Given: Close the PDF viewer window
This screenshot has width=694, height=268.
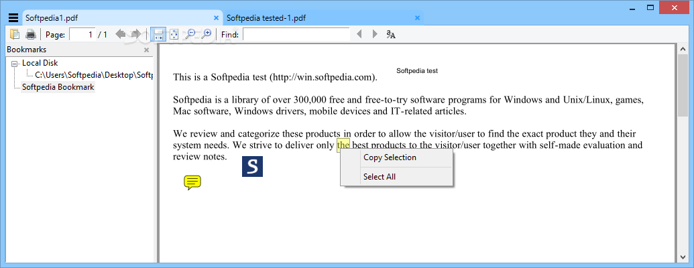Looking at the screenshot, I should (675, 7).
